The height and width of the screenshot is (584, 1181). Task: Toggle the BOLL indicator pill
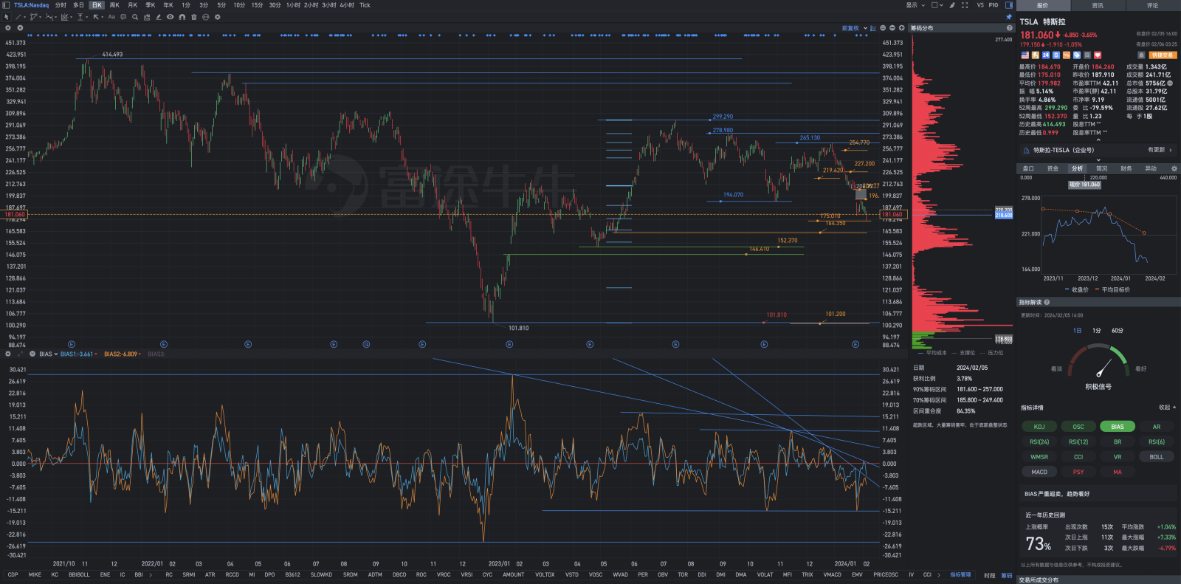(x=1157, y=457)
